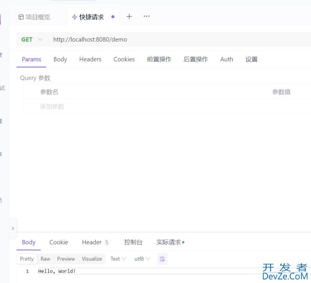The width and height of the screenshot is (311, 283).
Task: Expand the collapsed left sidebar arrow
Action: (x=13, y=229)
